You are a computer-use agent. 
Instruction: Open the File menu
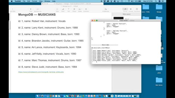coord(24,1)
